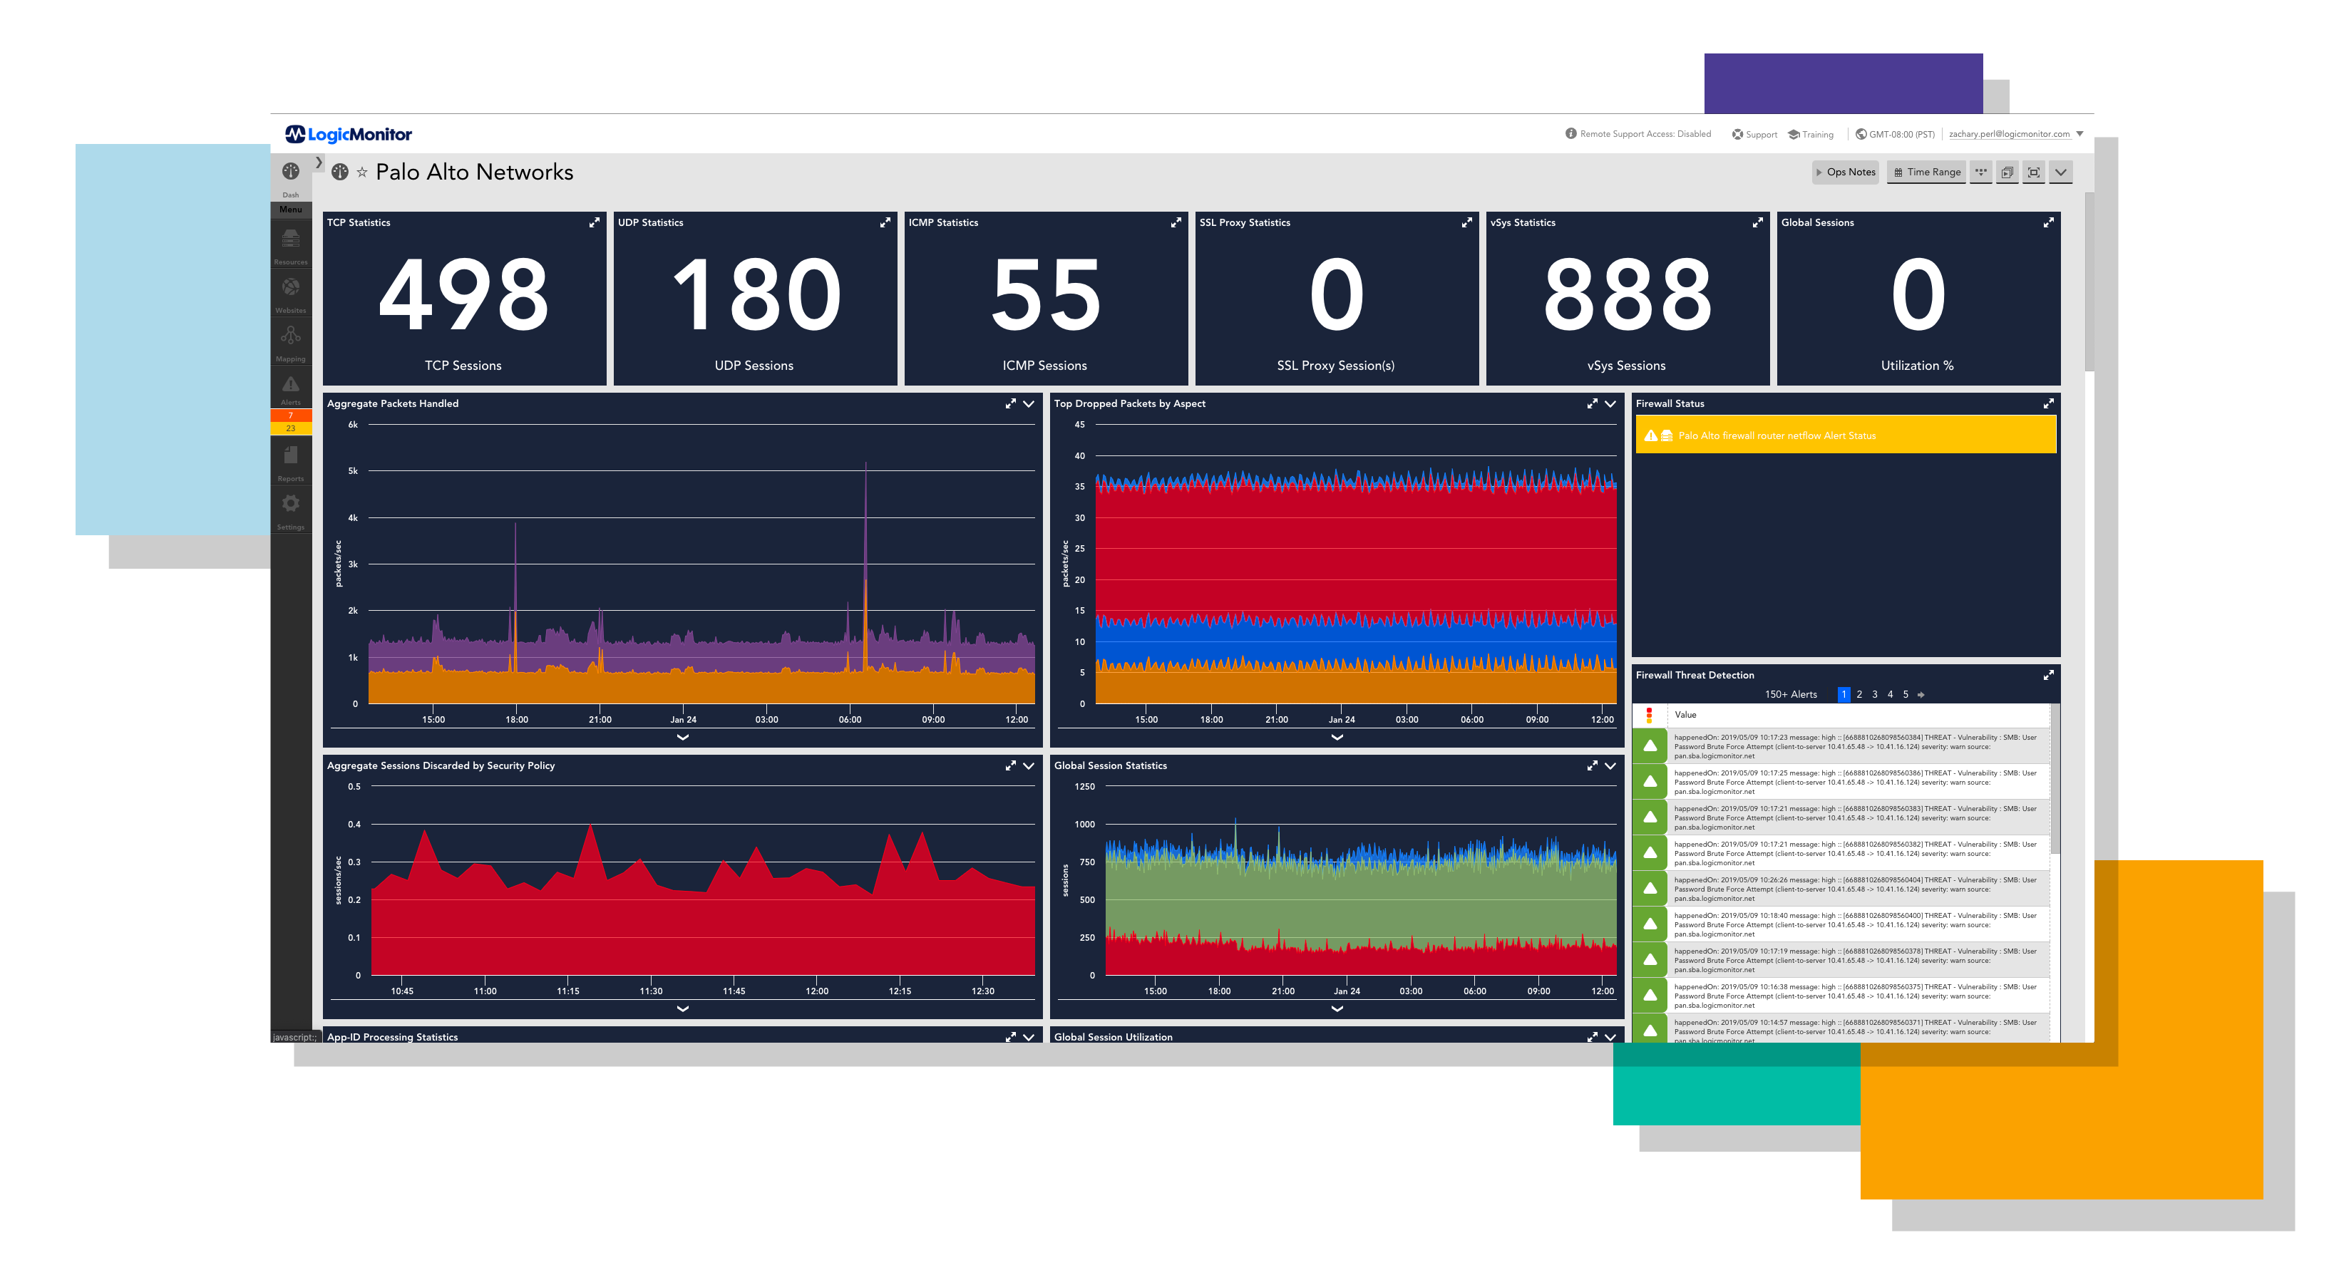Expand the TCP Statistics widget
Screen dimensions: 2329x1280
point(594,222)
